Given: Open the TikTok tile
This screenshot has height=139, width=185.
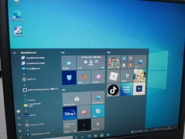Looking at the screenshot, I should [113, 90].
